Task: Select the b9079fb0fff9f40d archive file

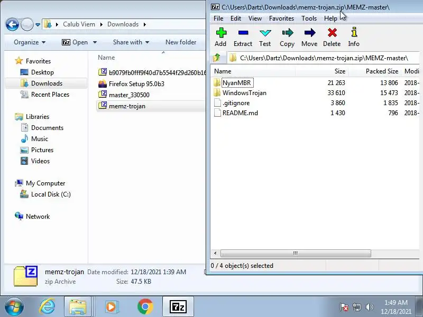Action: click(x=151, y=72)
